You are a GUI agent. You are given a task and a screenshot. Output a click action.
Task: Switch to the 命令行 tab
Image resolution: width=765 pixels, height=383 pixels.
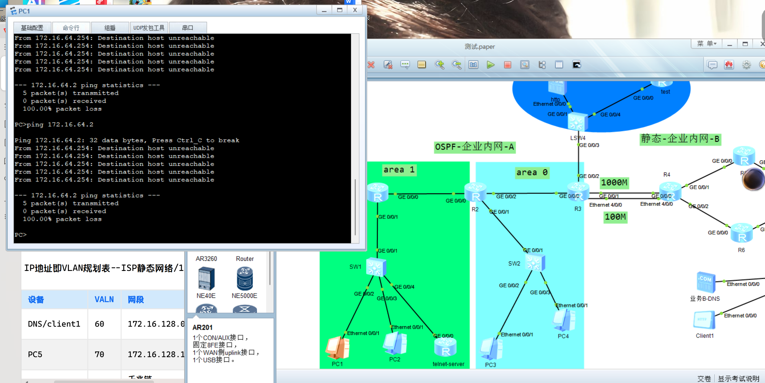click(71, 28)
